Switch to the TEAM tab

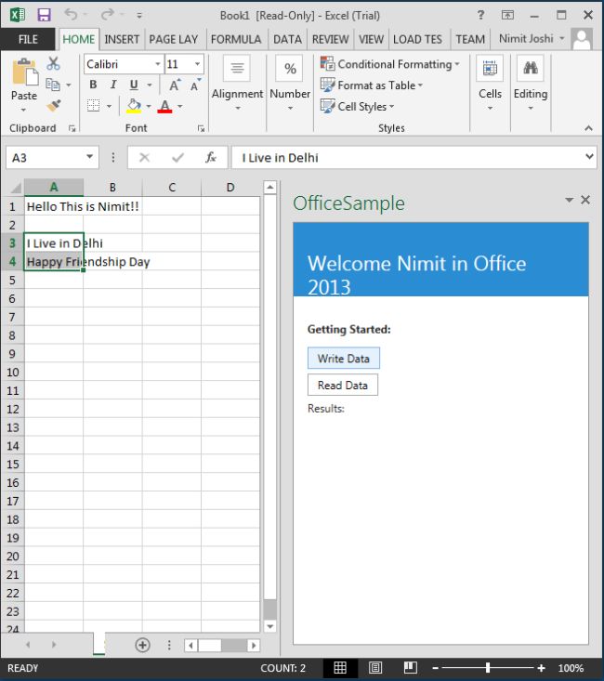[470, 40]
